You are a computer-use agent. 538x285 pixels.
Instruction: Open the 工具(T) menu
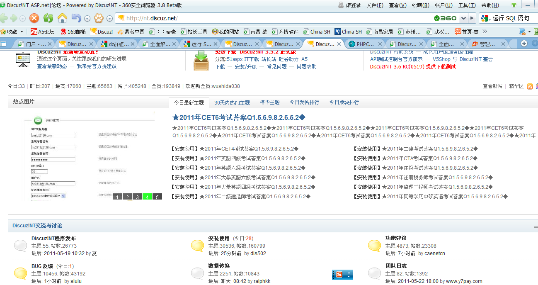467,5
